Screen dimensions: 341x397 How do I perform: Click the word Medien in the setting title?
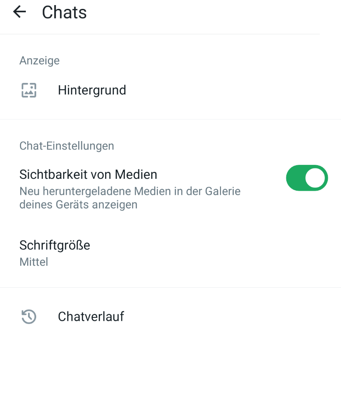136,174
